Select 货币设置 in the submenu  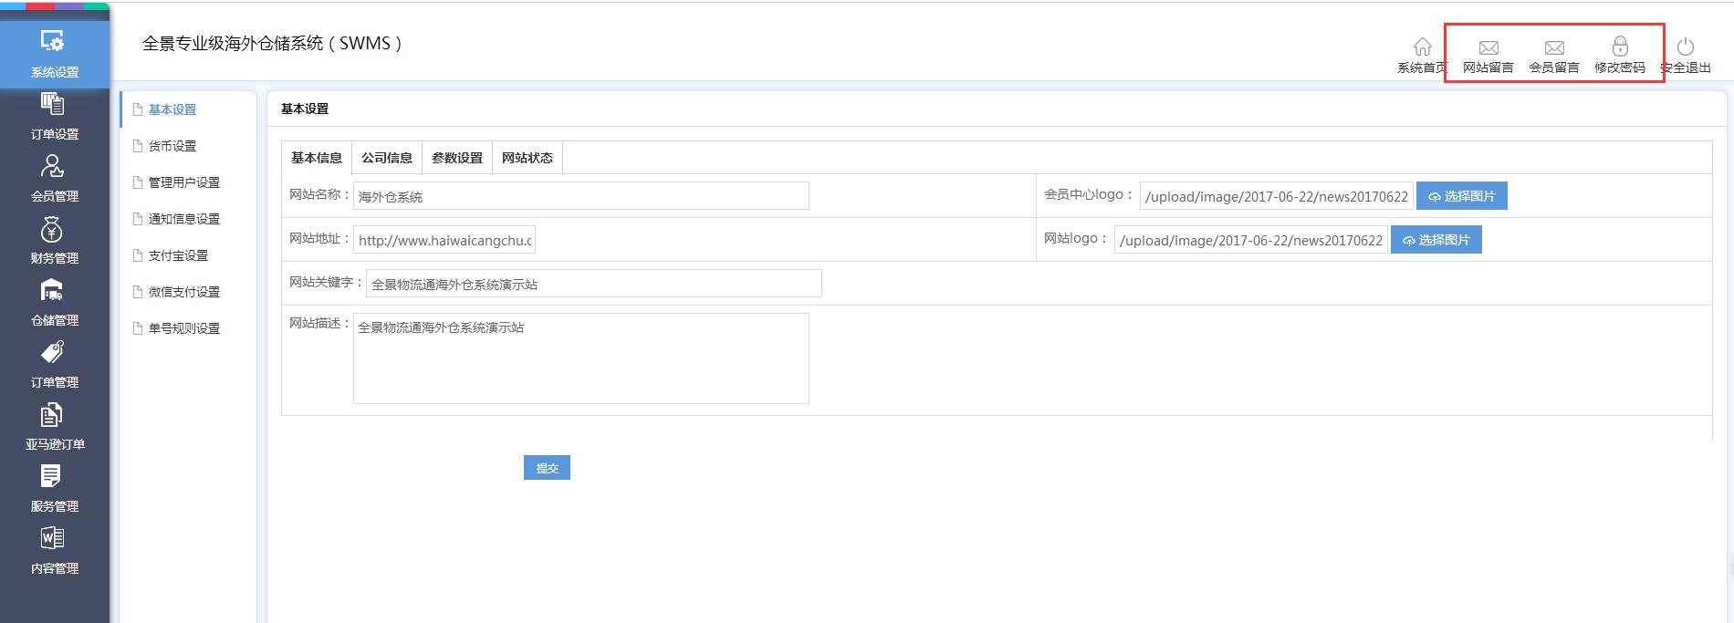pyautogui.click(x=172, y=146)
